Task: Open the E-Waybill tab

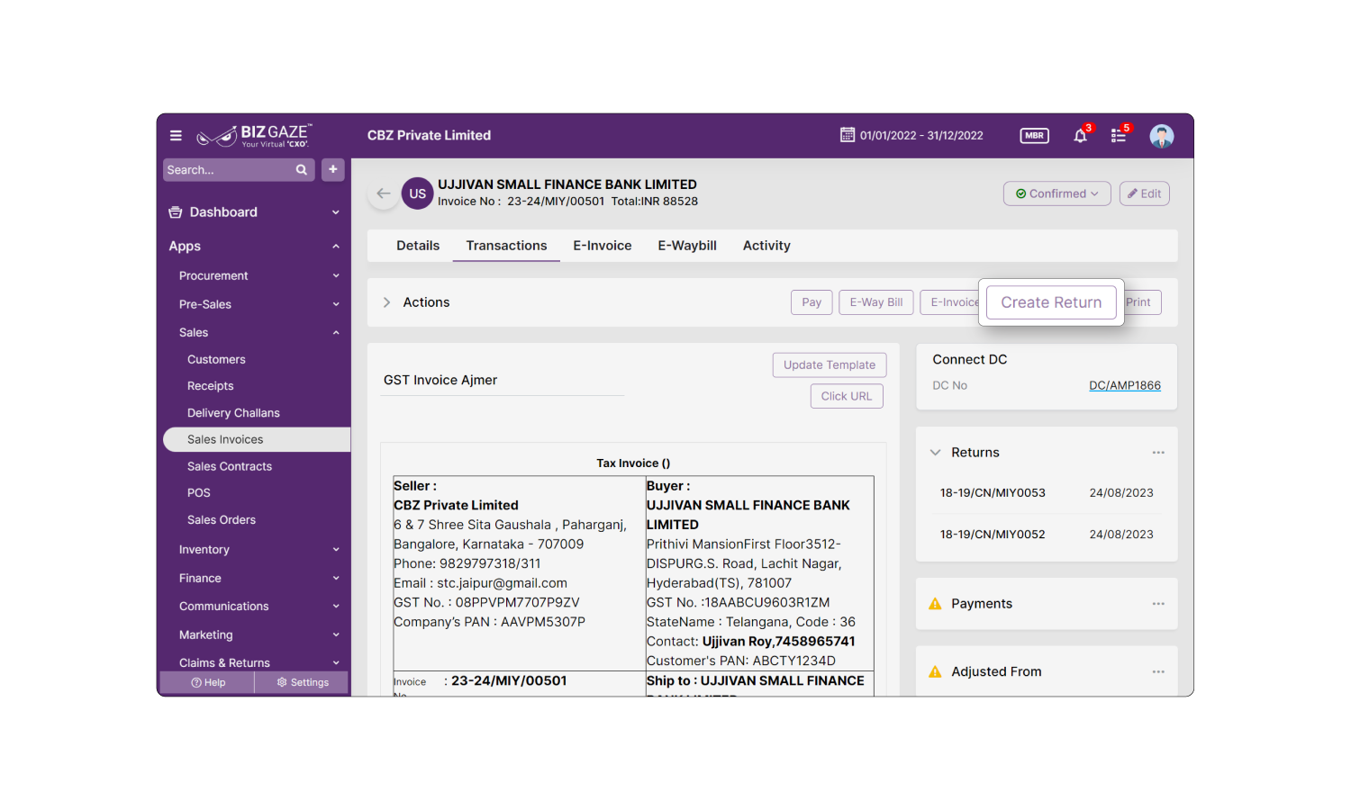Action: 687,246
